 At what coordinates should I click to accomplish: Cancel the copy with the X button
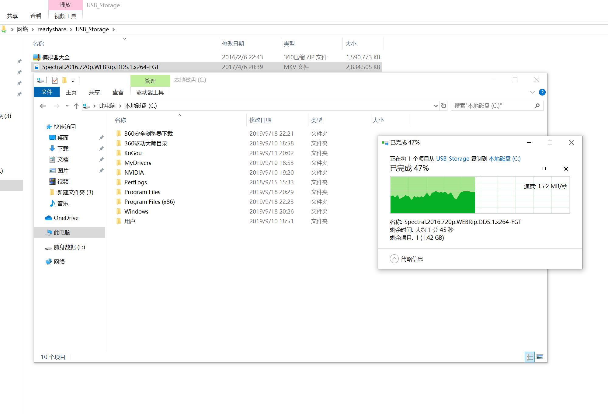[x=566, y=169]
